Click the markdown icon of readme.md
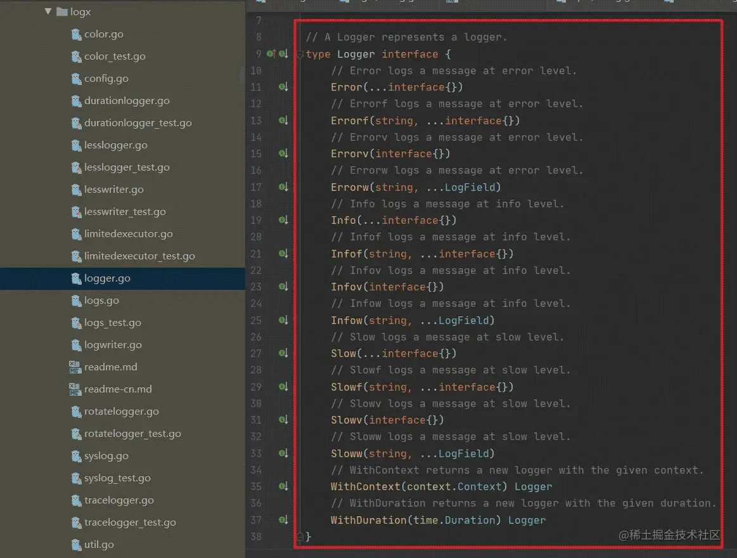The height and width of the screenshot is (558, 737). point(75,367)
